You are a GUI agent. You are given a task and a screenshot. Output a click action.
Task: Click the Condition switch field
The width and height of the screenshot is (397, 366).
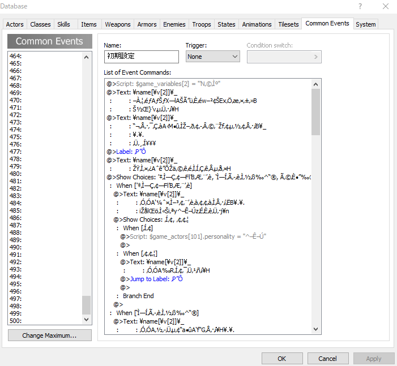click(284, 57)
